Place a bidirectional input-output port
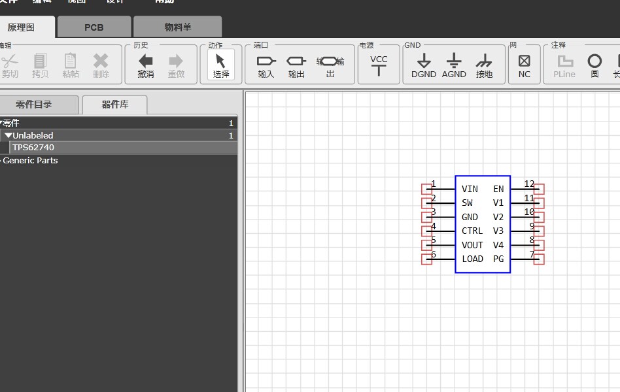Screen dimensions: 620x392 330,66
